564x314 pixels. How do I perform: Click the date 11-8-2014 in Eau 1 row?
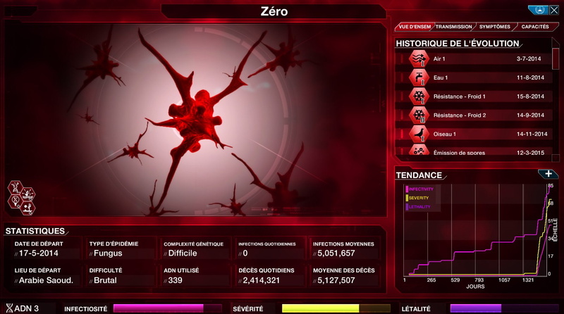pos(530,77)
